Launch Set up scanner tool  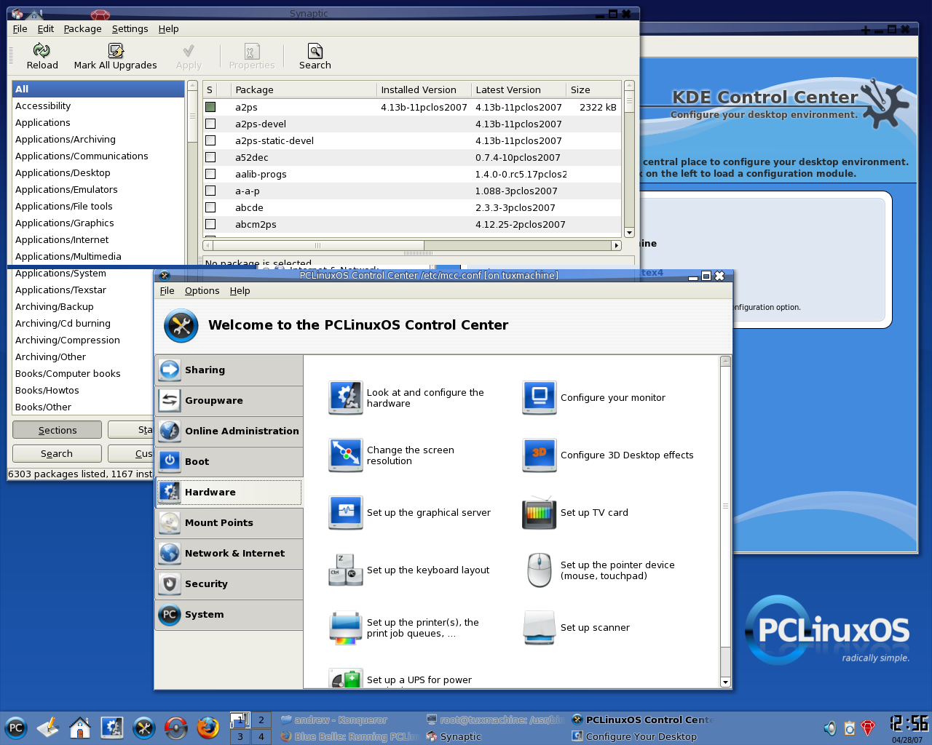click(x=576, y=628)
